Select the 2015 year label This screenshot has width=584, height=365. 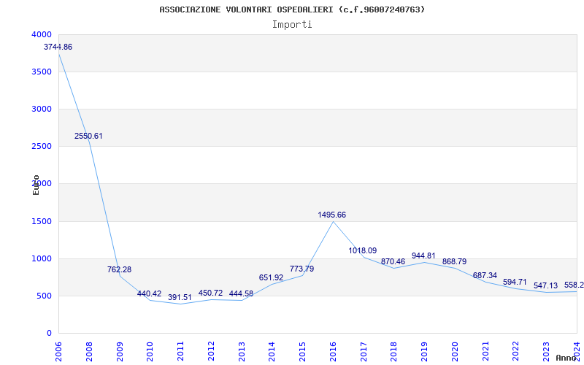tap(302, 351)
